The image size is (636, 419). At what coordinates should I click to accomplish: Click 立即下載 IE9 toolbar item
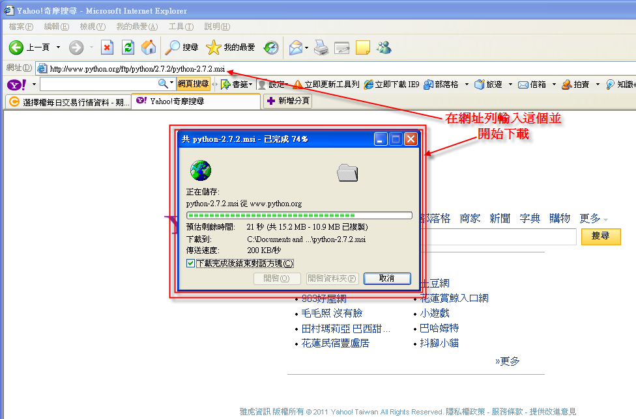[392, 84]
